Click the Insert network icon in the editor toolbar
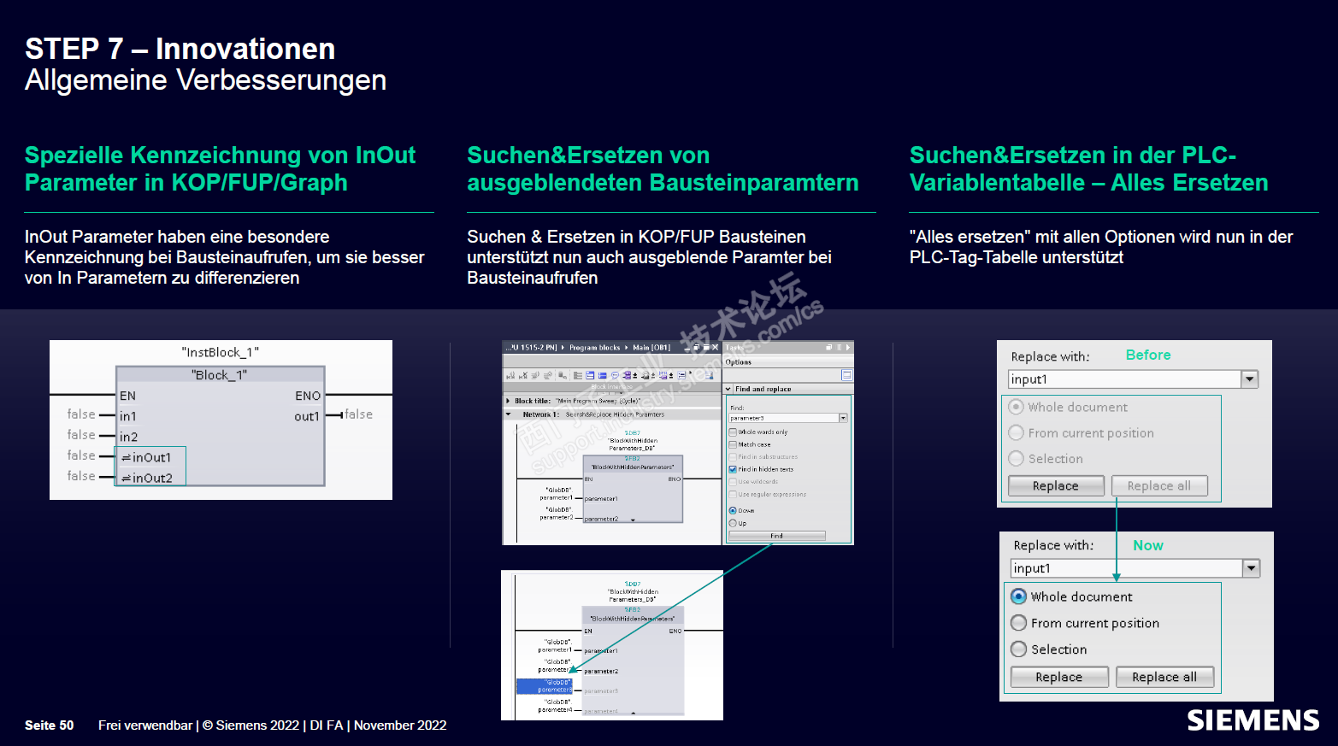Screen dimensions: 1338x746 510,375
